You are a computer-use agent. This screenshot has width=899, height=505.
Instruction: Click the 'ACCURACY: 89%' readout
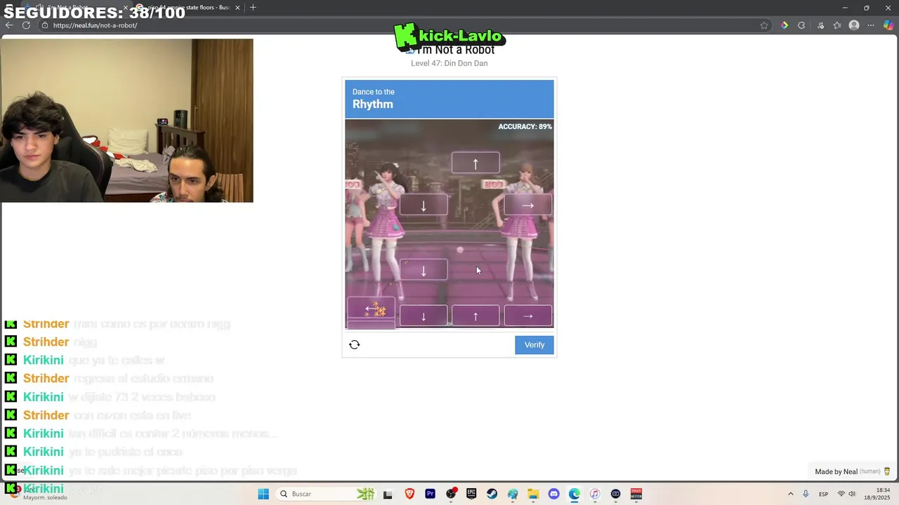(x=525, y=126)
